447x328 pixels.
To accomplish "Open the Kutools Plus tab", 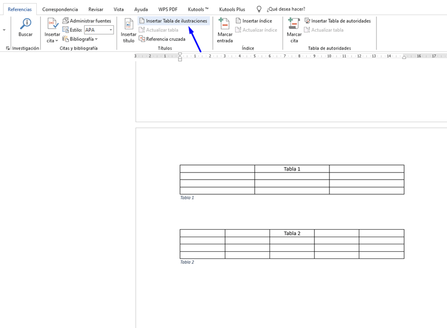I will point(232,10).
